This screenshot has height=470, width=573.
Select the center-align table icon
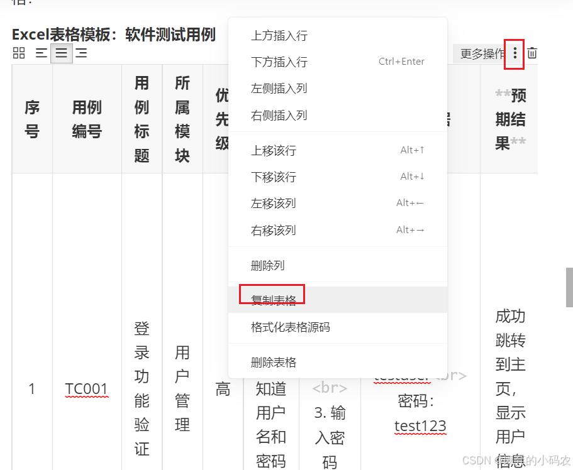(x=62, y=53)
